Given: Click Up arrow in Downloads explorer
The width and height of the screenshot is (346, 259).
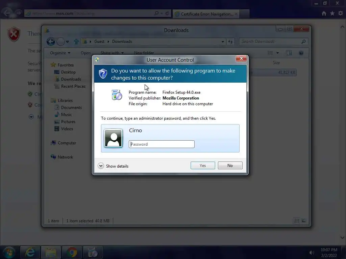Looking at the screenshot, I should (76, 41).
